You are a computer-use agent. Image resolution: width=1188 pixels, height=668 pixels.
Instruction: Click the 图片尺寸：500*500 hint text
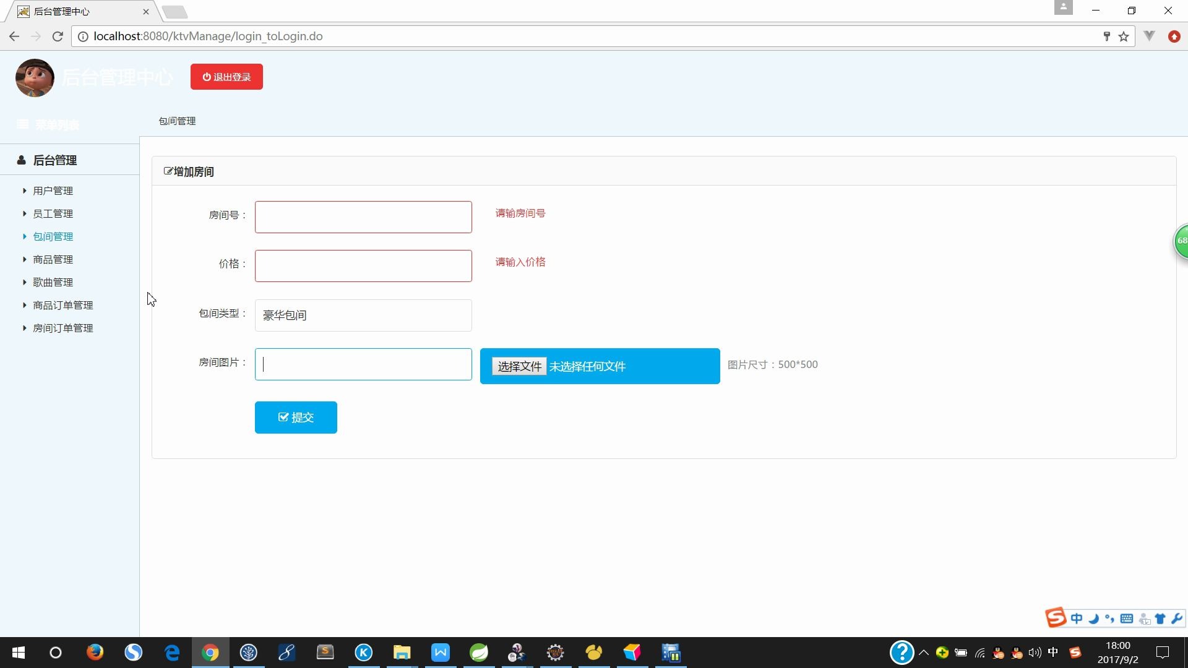click(772, 365)
